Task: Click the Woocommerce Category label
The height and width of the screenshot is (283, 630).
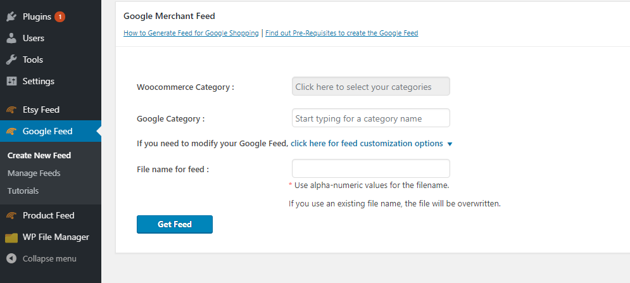Action: pyautogui.click(x=186, y=87)
